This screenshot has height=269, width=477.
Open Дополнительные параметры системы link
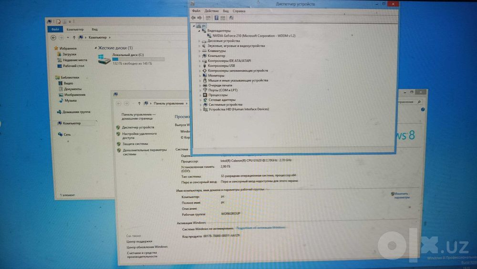pos(145,152)
